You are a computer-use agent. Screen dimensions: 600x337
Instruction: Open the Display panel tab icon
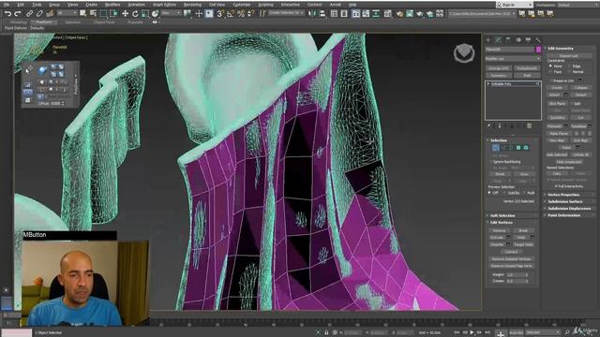click(x=528, y=39)
